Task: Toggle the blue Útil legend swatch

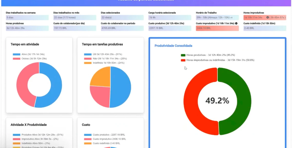Action: point(88,54)
